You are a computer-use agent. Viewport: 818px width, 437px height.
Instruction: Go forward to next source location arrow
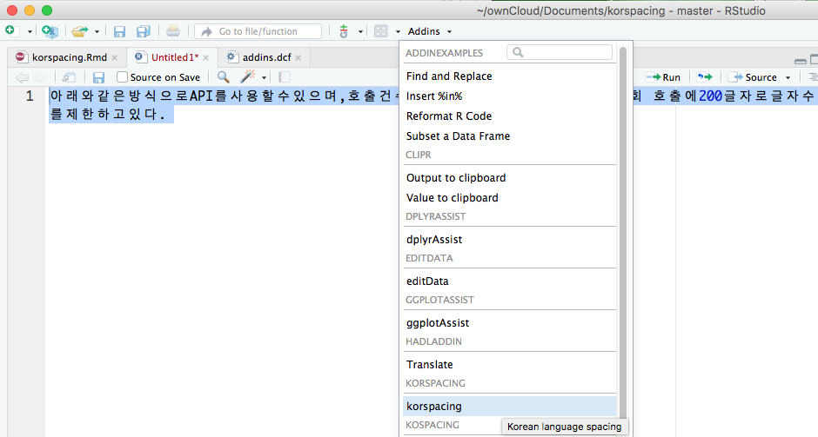click(x=40, y=77)
